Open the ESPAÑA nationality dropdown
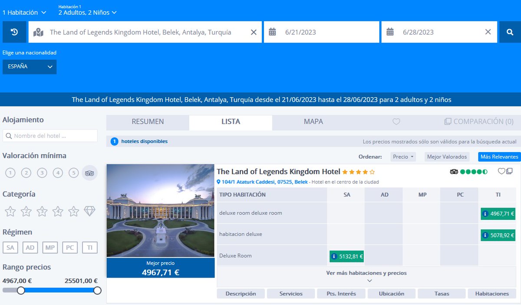The height and width of the screenshot is (305, 521). point(30,67)
